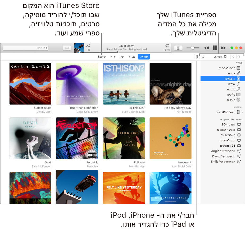245x229 pixels.
Task: Select נוספו לאחרונה in the sidebar
Action: click(x=223, y=68)
